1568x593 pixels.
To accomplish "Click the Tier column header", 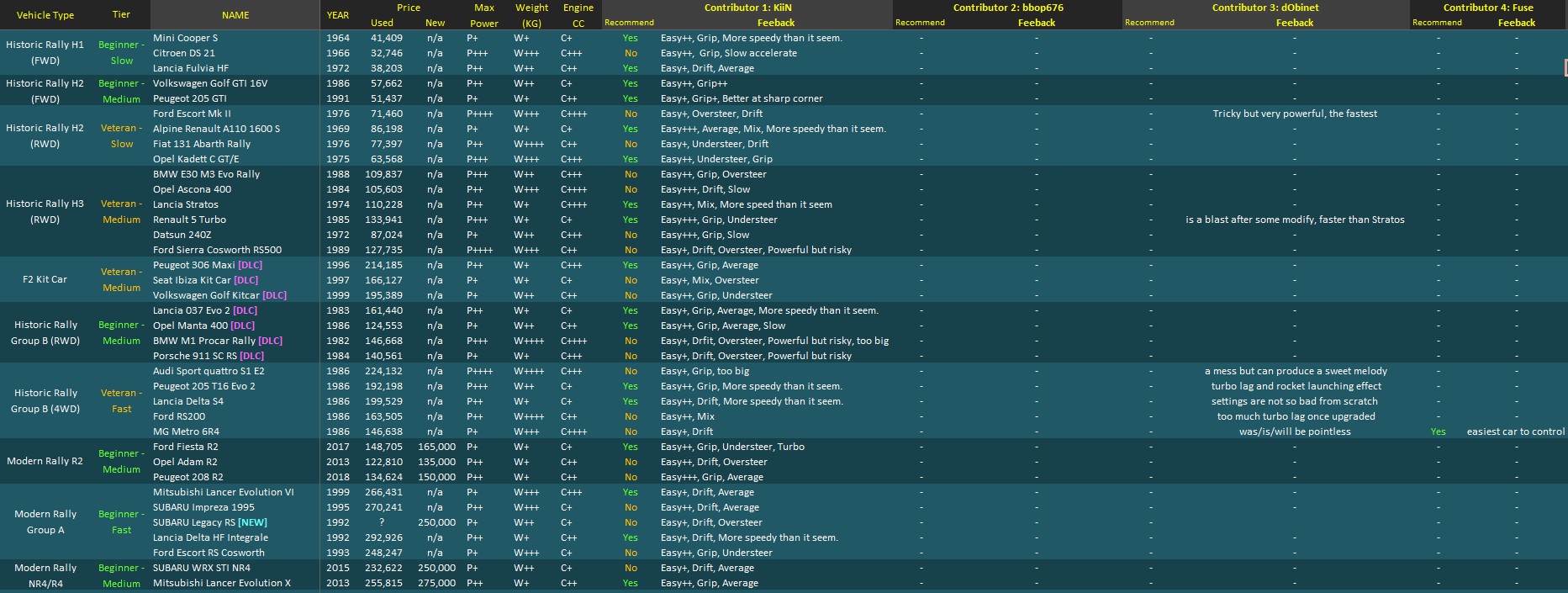I will pyautogui.click(x=121, y=15).
